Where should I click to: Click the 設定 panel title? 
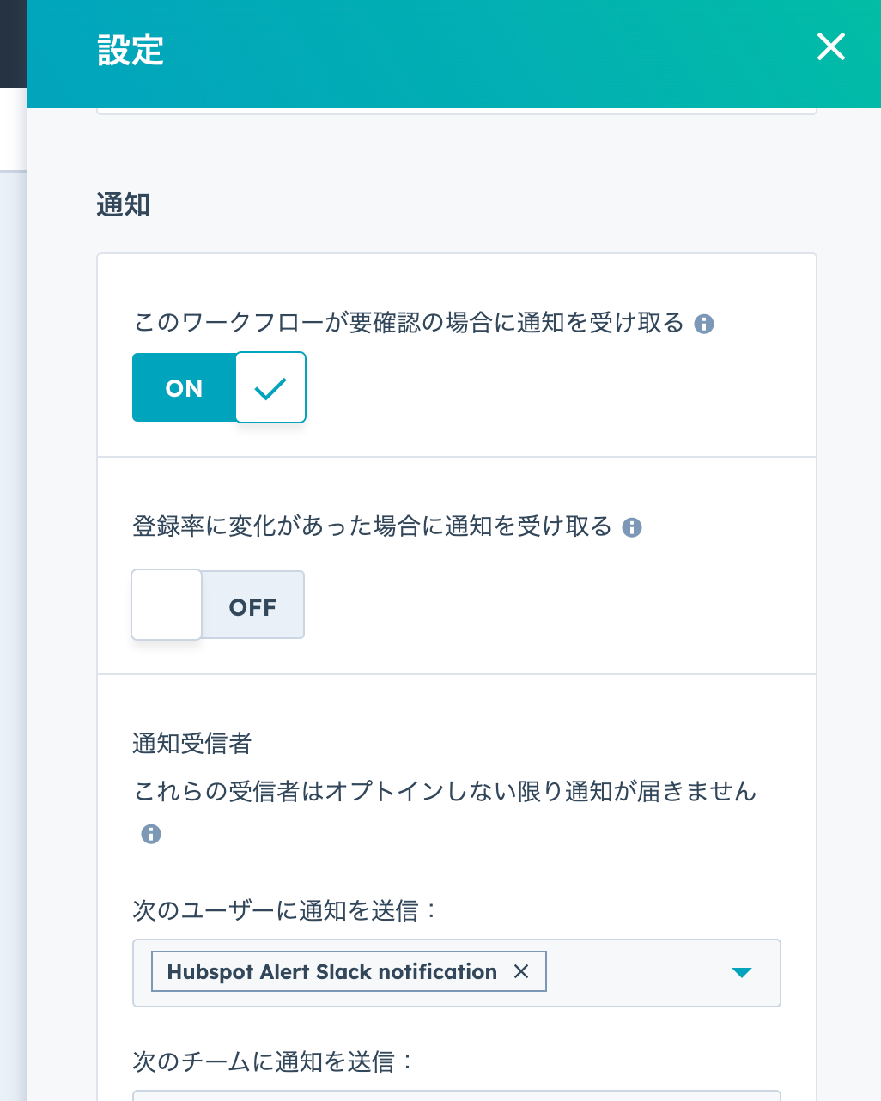tap(131, 50)
